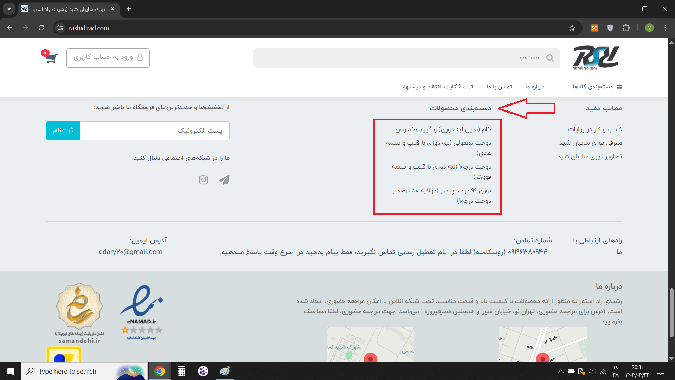The width and height of the screenshot is (675, 380).
Task: Open a new browser tab
Action: tap(129, 9)
